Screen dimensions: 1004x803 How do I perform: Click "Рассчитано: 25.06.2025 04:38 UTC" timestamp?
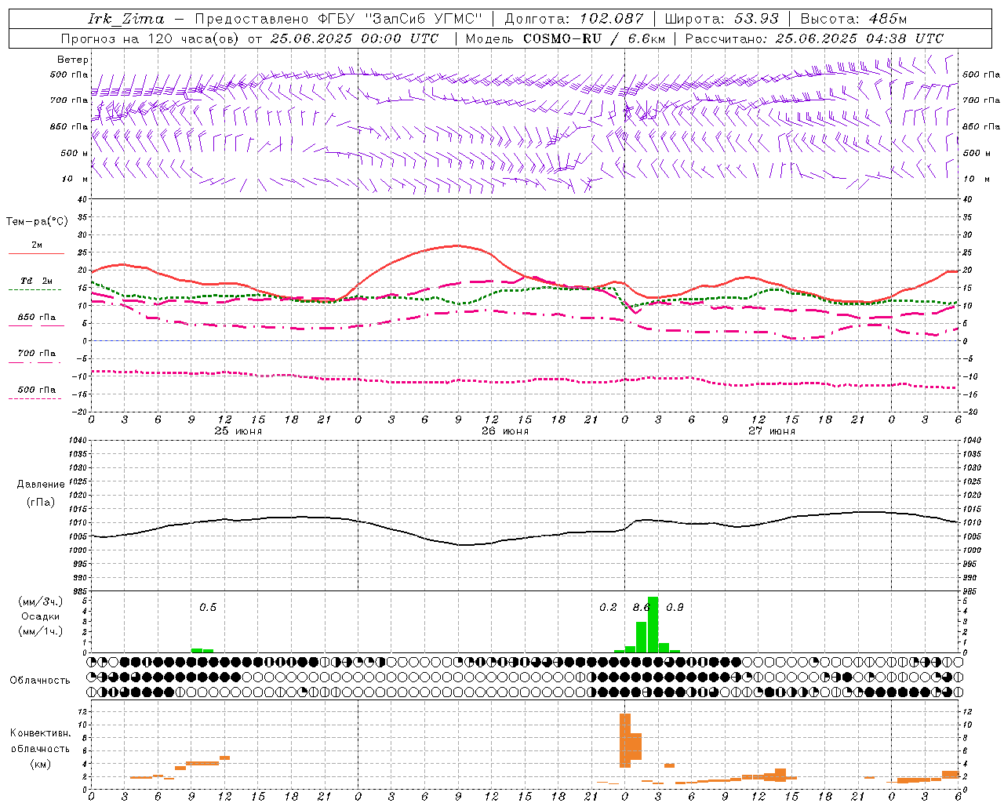pyautogui.click(x=814, y=38)
